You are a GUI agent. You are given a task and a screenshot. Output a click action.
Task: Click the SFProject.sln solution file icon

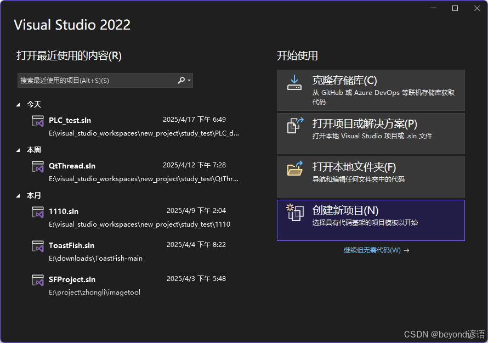pos(38,280)
